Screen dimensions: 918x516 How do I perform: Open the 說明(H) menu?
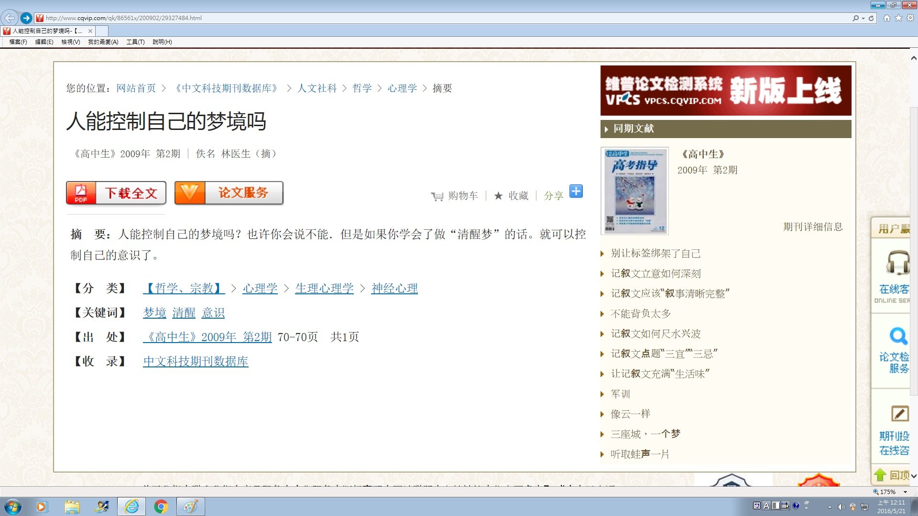point(162,42)
